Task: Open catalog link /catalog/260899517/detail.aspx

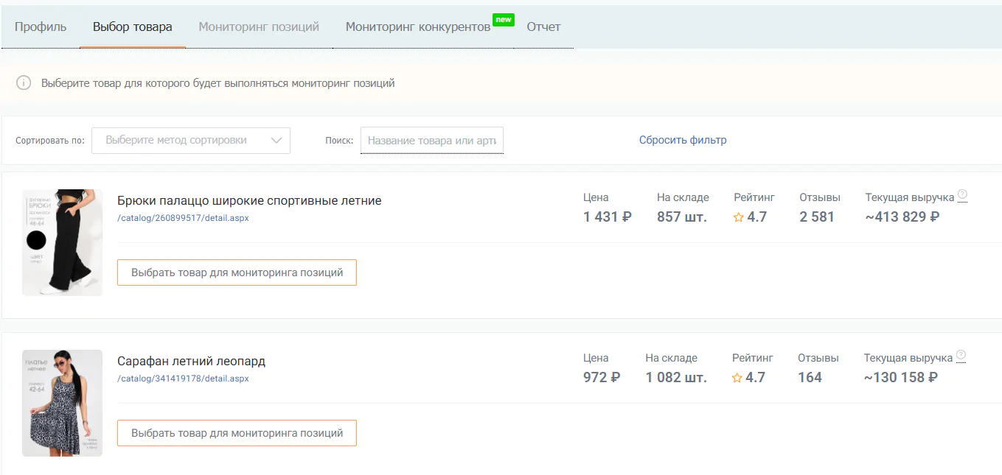Action: (183, 218)
